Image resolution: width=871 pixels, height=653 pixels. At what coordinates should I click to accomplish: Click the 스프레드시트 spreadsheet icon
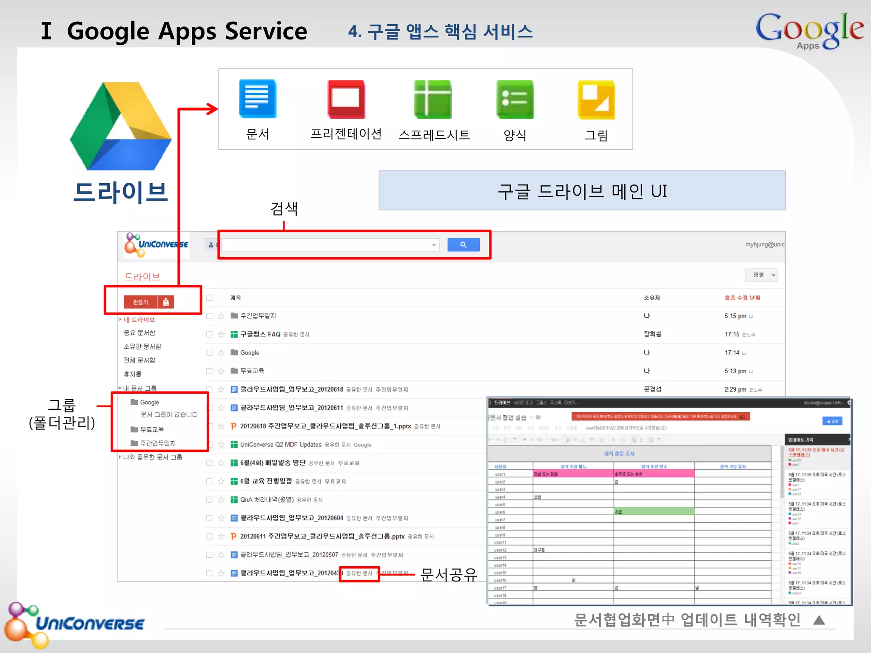[433, 99]
